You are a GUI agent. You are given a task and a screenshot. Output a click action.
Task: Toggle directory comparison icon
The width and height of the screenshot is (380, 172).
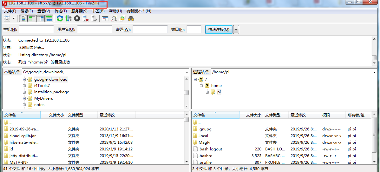coord(114,18)
